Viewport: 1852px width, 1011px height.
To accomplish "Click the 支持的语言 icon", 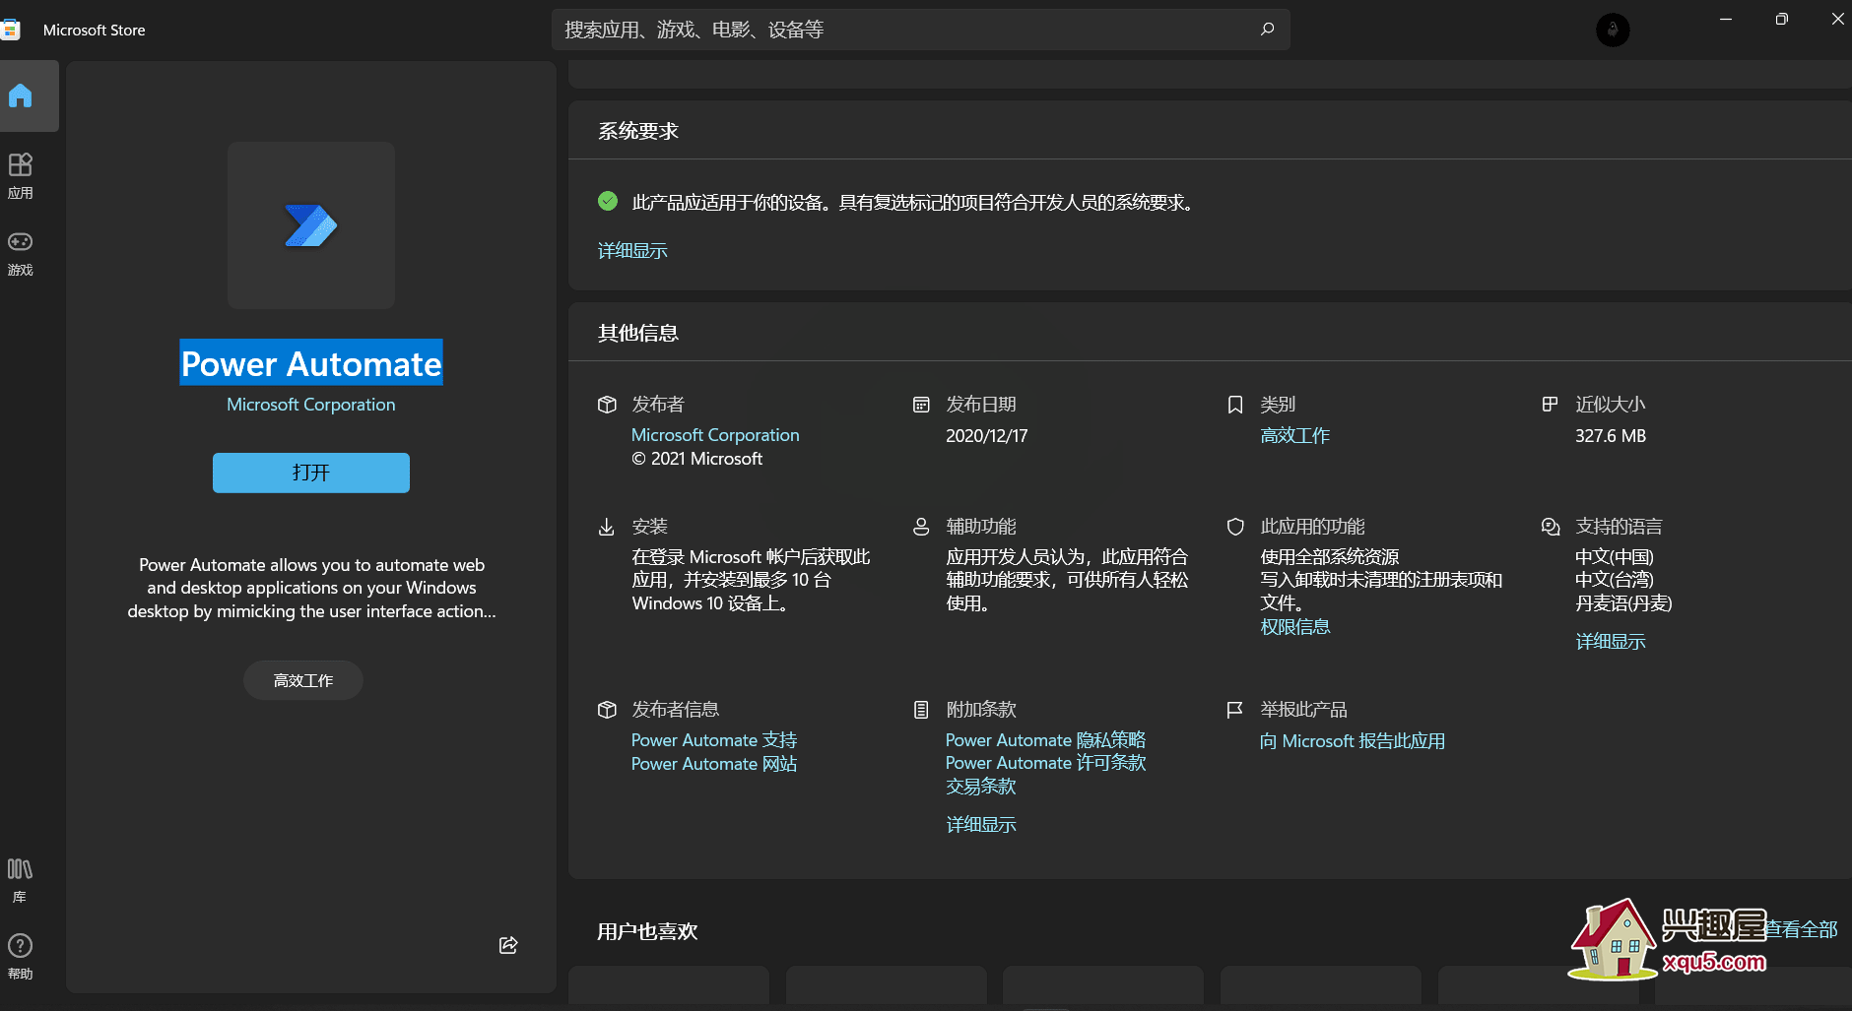I will 1551,527.
